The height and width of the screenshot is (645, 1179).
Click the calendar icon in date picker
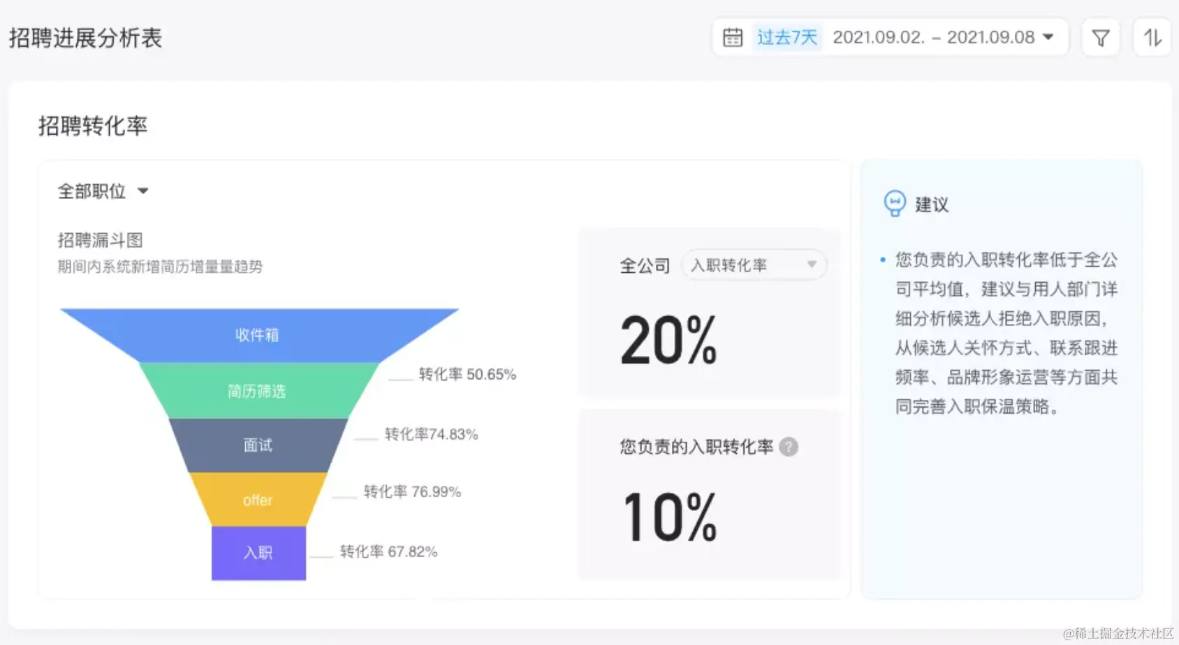(x=732, y=37)
